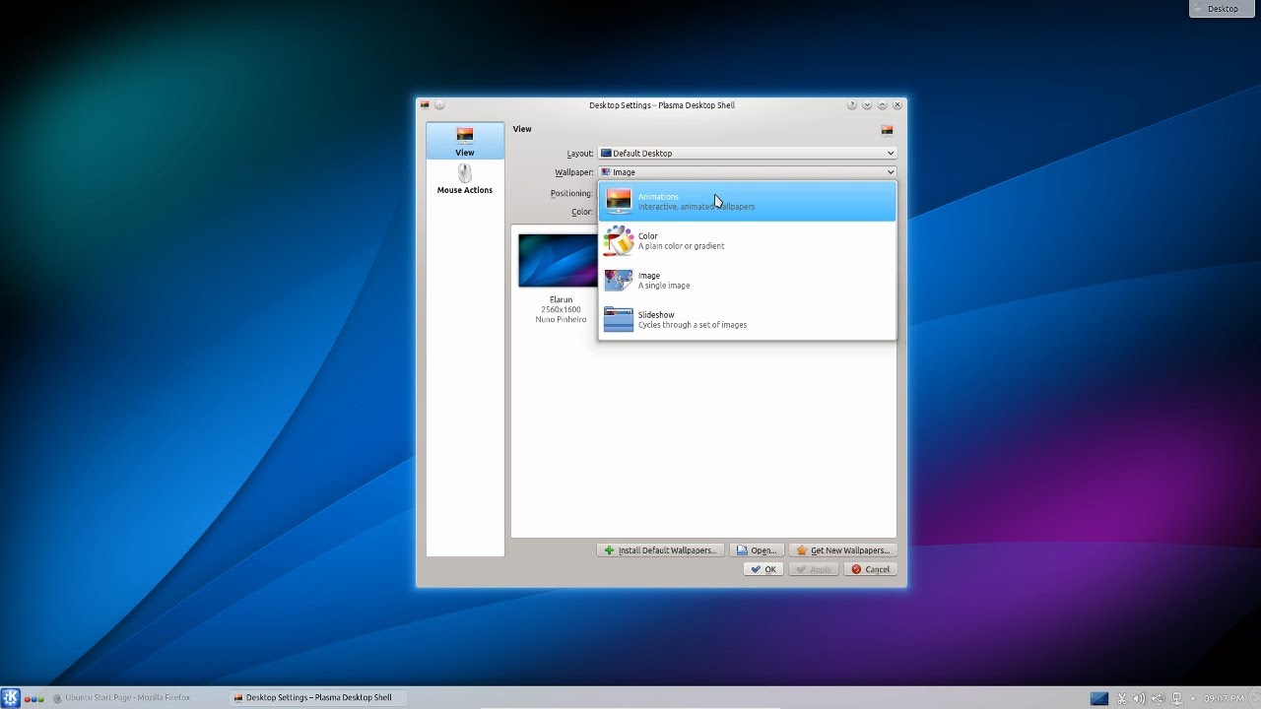
Task: Click the Wallpaper combo box showing Image
Action: pyautogui.click(x=747, y=172)
